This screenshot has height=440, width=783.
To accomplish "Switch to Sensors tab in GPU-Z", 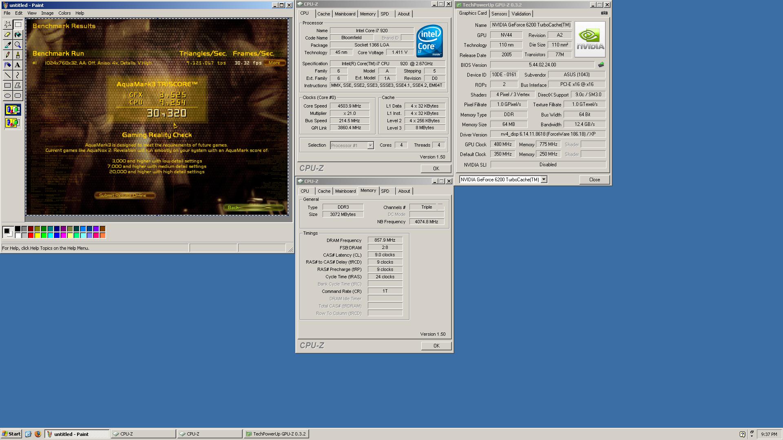I will [x=499, y=14].
